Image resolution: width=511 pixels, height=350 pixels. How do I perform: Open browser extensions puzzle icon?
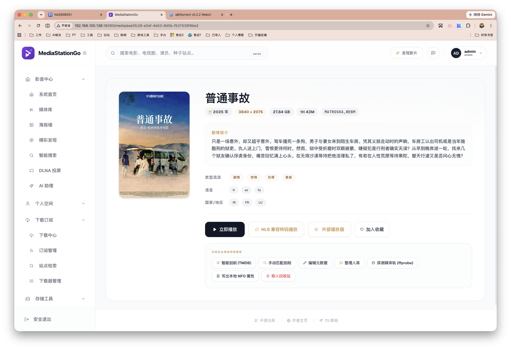(x=468, y=26)
